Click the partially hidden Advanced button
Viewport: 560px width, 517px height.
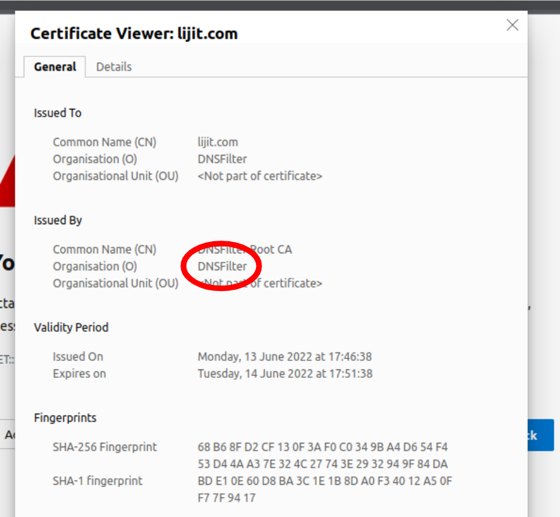7,434
